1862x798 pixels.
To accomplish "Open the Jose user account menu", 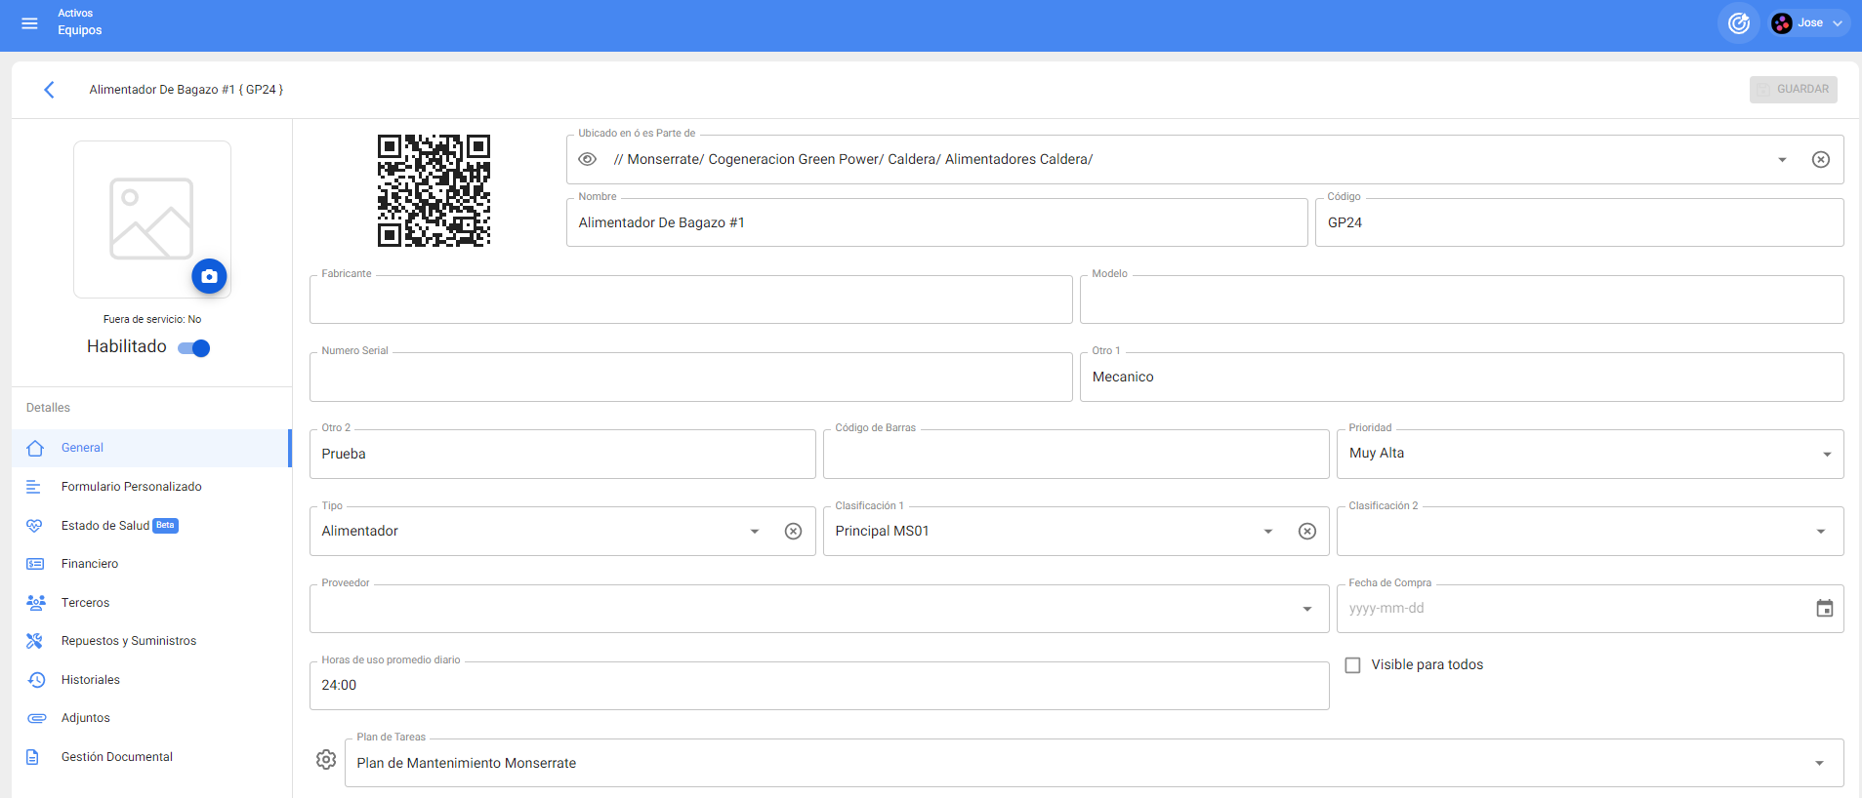I will click(x=1809, y=23).
